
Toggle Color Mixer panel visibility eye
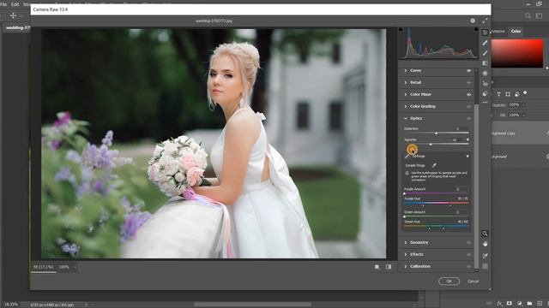[x=468, y=95]
